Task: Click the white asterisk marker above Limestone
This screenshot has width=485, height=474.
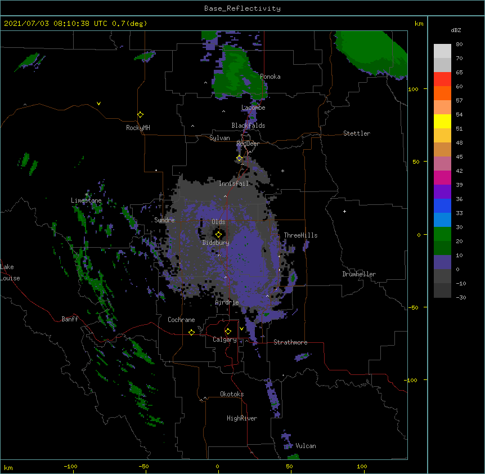Action: [x=87, y=195]
